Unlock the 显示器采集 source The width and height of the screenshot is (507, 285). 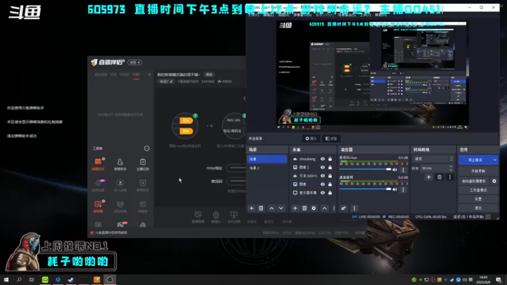(330, 193)
